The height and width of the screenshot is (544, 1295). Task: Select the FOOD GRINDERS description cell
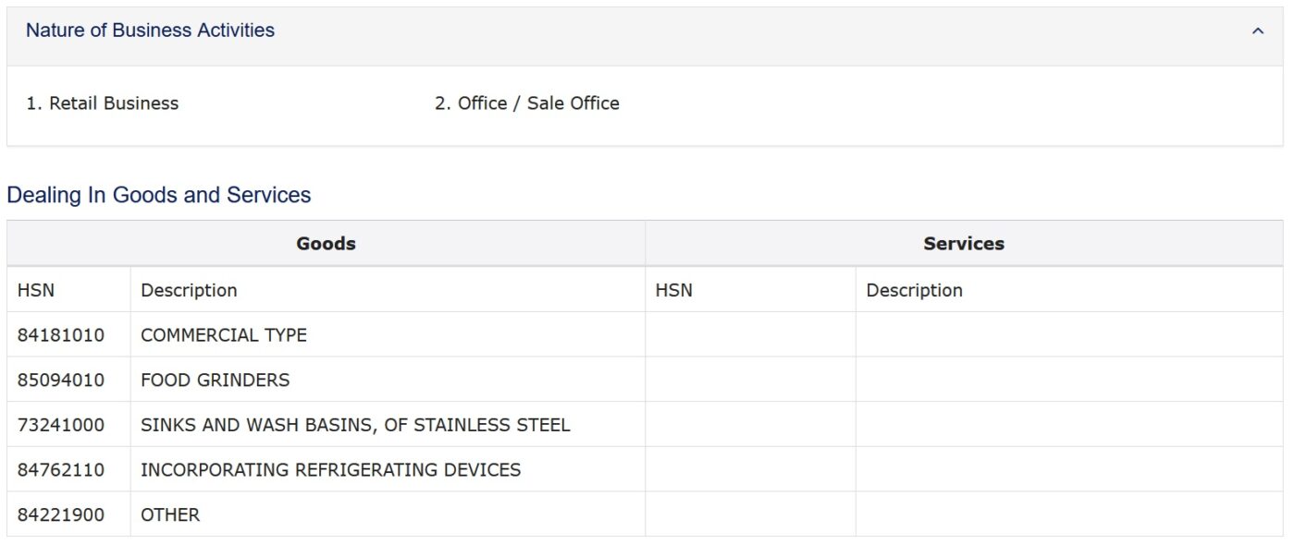click(215, 380)
